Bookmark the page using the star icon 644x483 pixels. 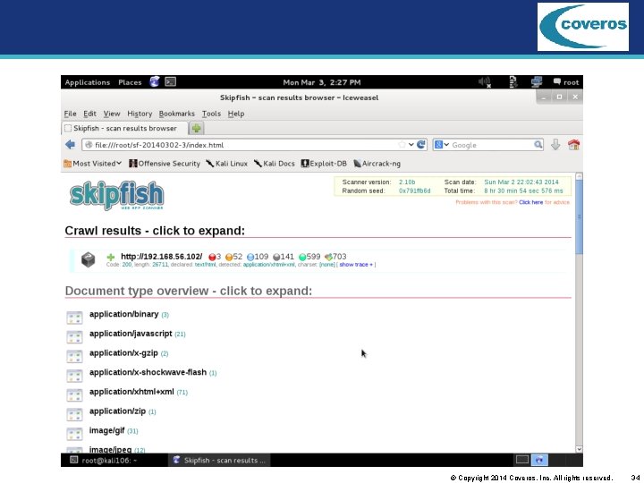pos(402,145)
